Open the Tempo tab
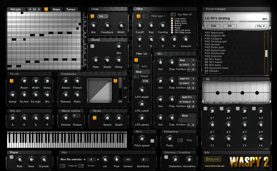Viewport: 277px width, 171px height. tap(71, 9)
